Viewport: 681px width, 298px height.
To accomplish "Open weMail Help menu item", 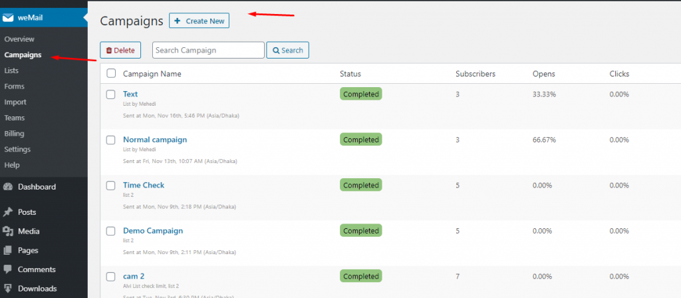I will [12, 165].
